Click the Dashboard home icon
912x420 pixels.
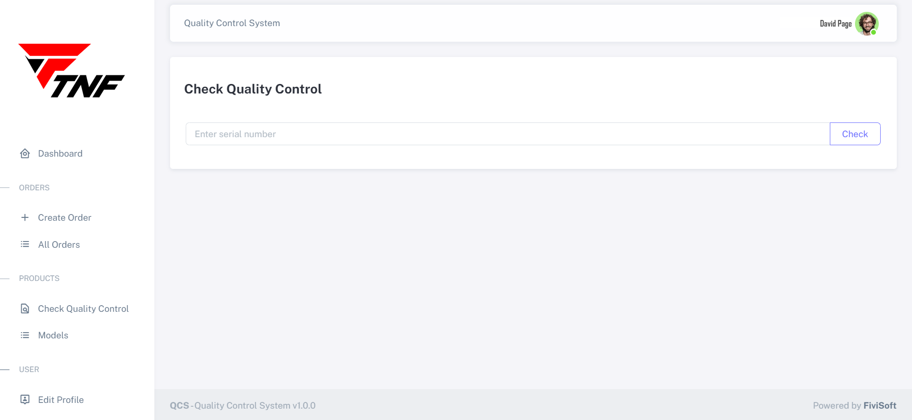pos(25,153)
